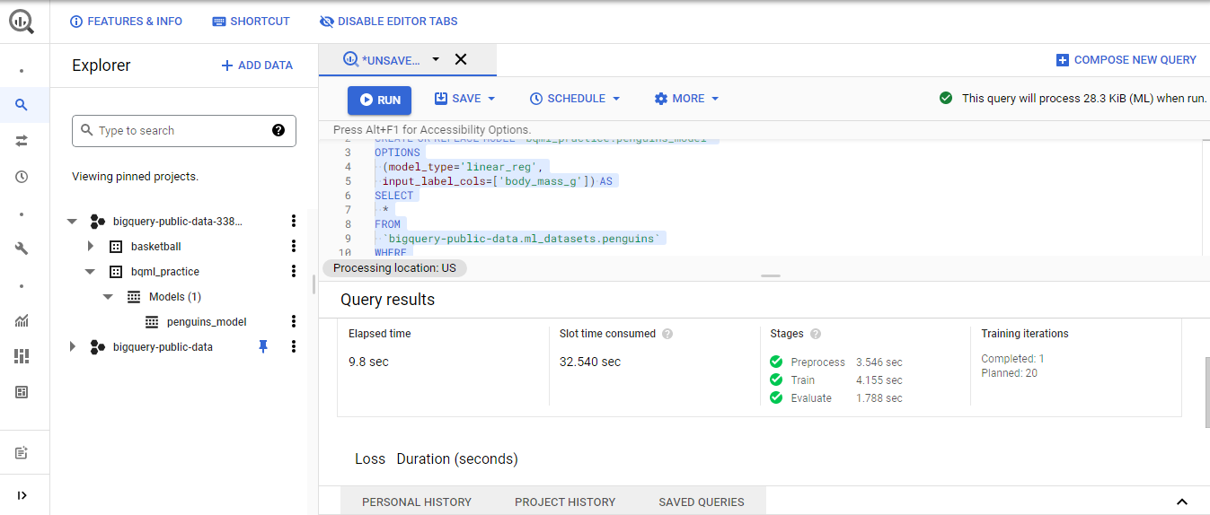Expand the left navigation sidebar
1210x515 pixels.
pyautogui.click(x=22, y=495)
